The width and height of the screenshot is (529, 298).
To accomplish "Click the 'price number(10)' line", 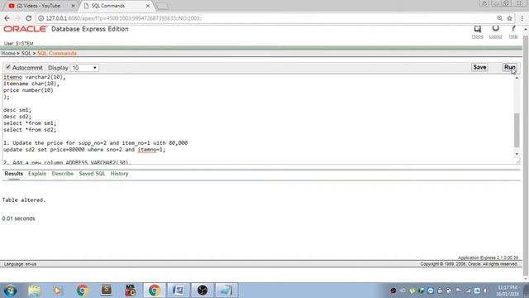I will pos(28,90).
